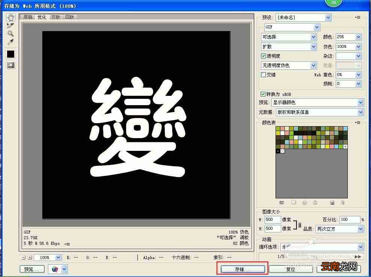Viewport: 371px width, 277px height.
Task: Click the frame counter 1/5 text
Action: coord(281,256)
